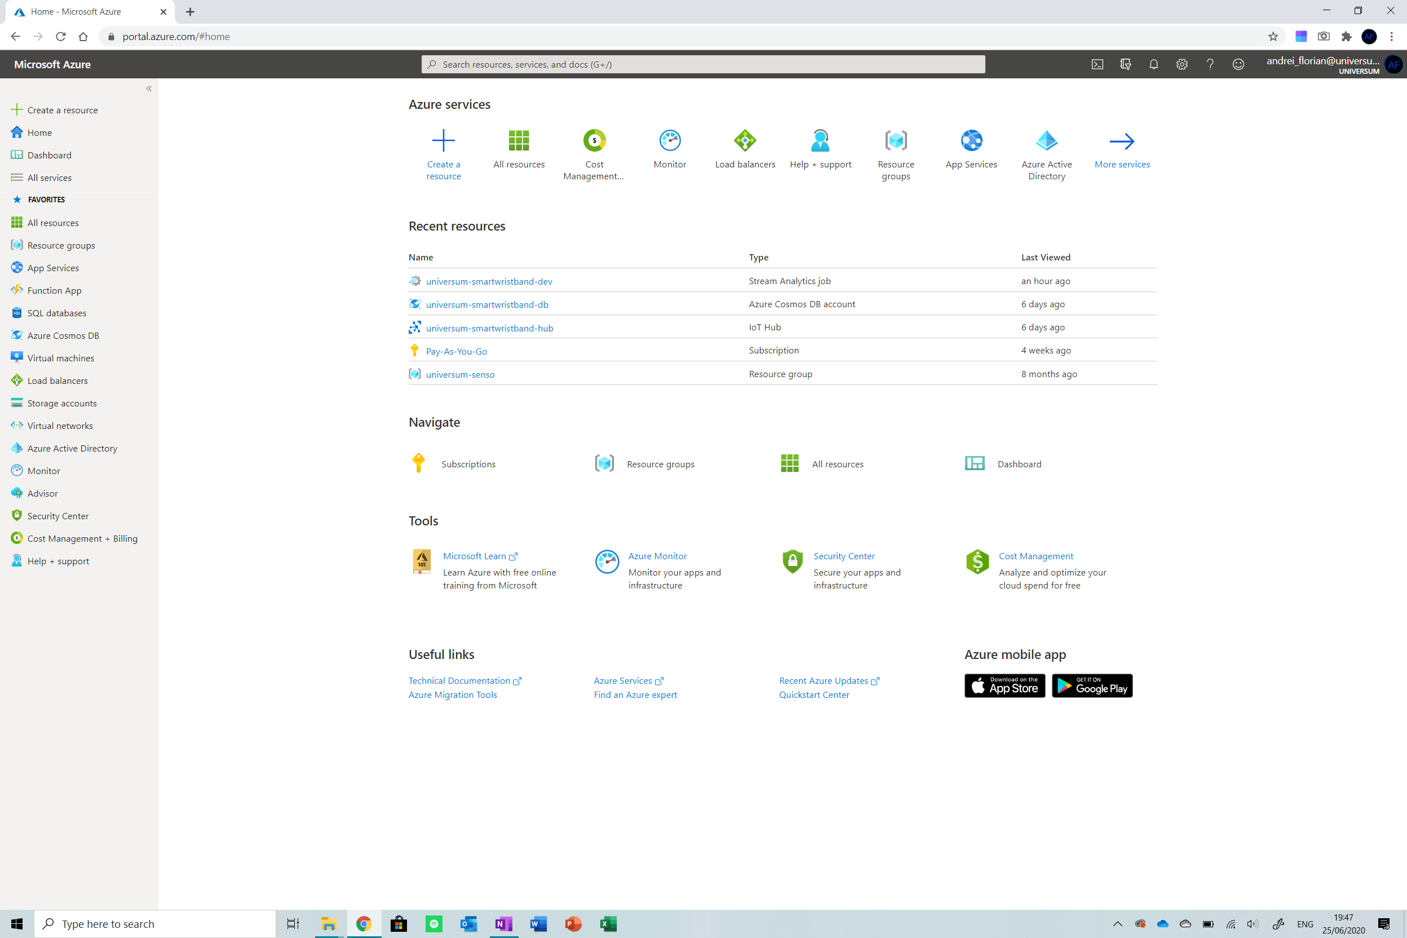The image size is (1407, 938).
Task: Collapse the left sidebar menu
Action: (149, 89)
